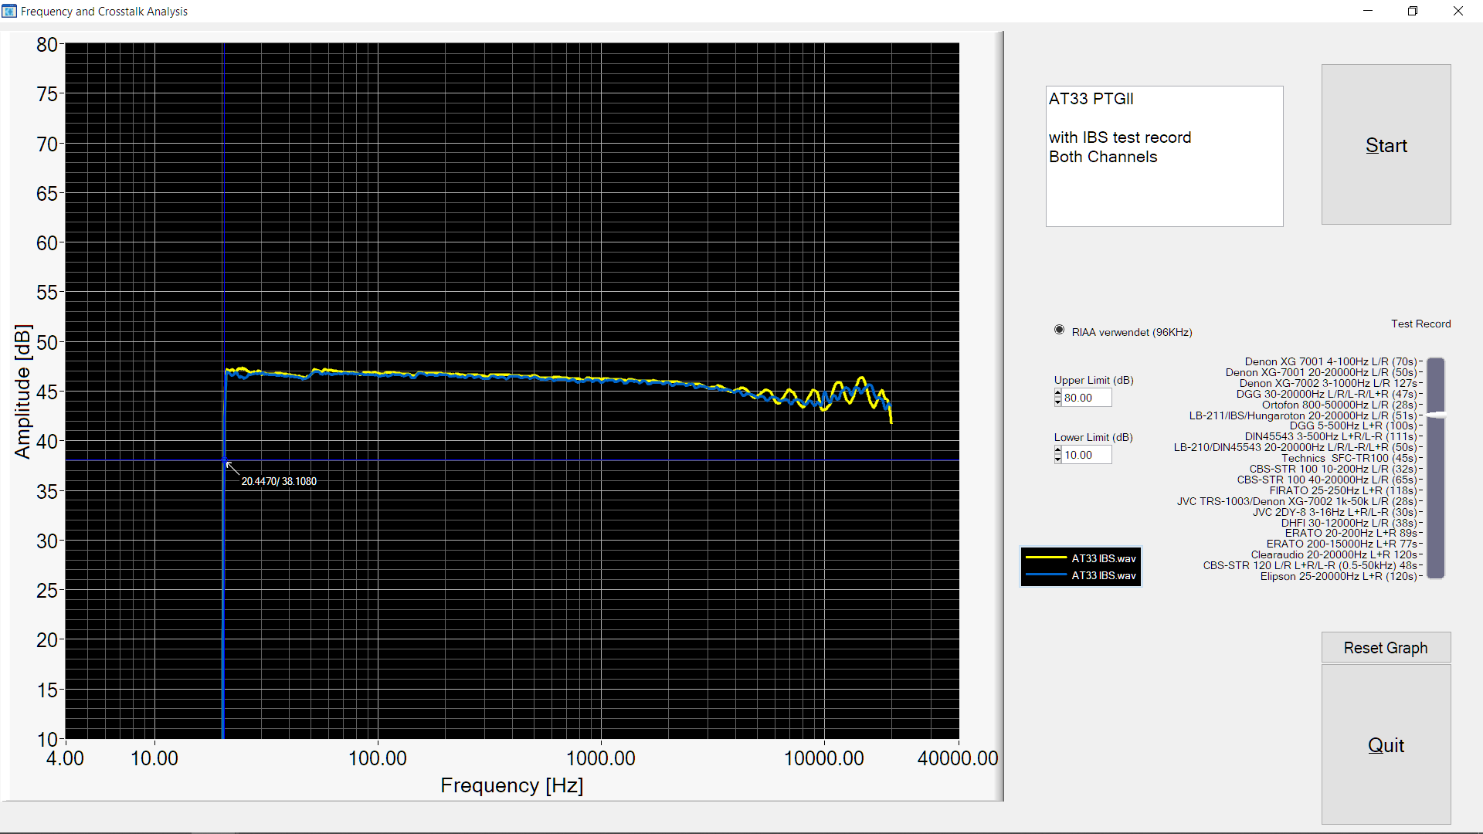Select Denon XG-7002 3-1000Hz L/R 127s
The image size is (1483, 834).
tap(1329, 383)
